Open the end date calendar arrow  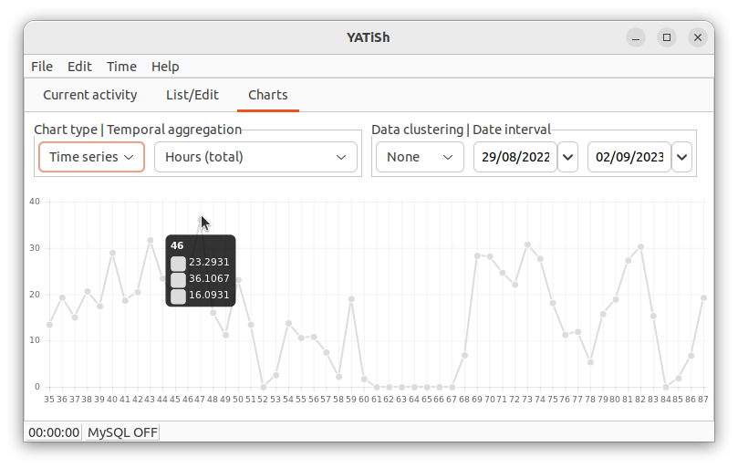click(681, 157)
